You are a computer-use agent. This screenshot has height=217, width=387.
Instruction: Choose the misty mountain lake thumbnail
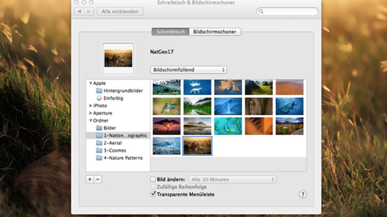[197, 126]
